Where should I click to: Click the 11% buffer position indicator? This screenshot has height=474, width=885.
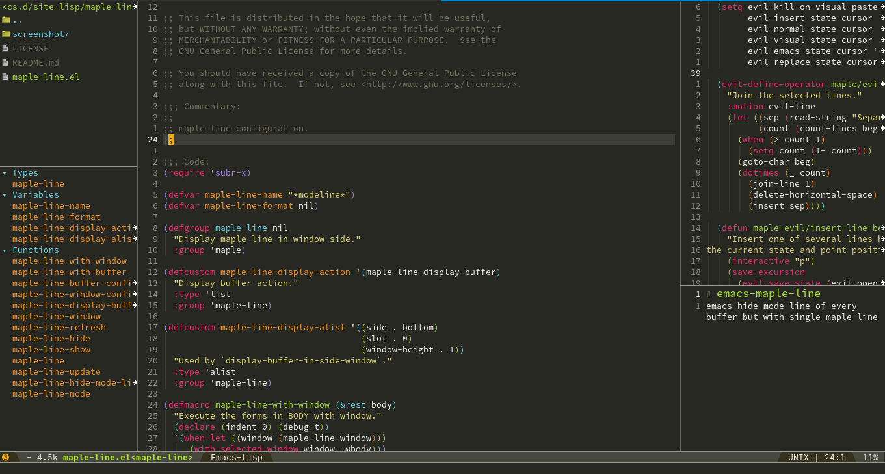(870, 458)
